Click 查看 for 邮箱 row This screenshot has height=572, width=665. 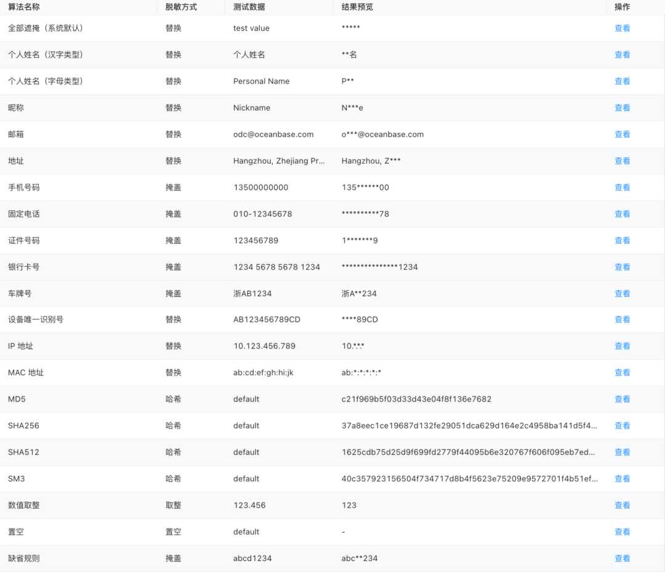622,134
